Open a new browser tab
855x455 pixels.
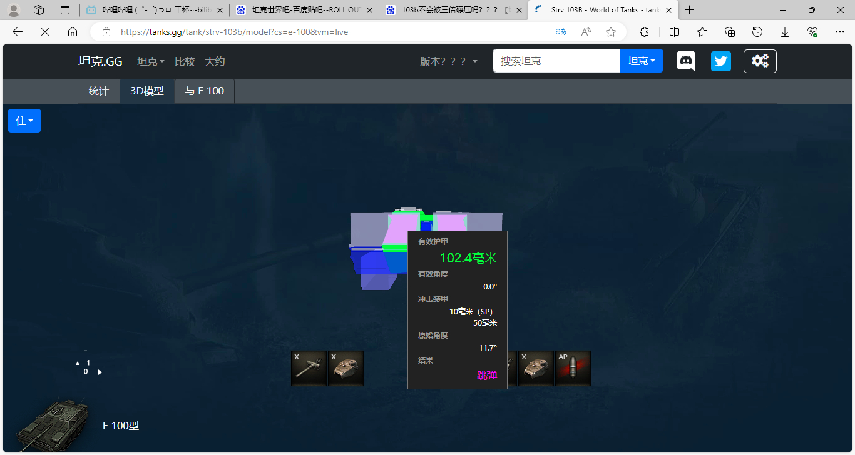pyautogui.click(x=690, y=10)
